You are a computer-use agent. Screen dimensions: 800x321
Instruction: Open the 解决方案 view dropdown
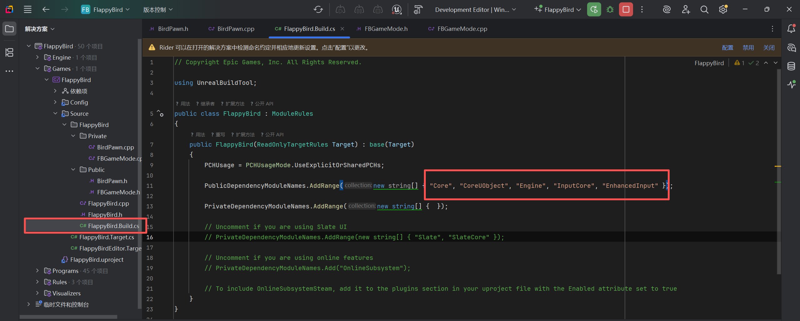point(40,29)
